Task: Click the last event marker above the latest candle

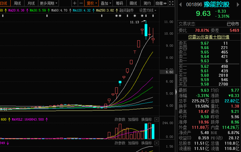Action: [153, 16]
